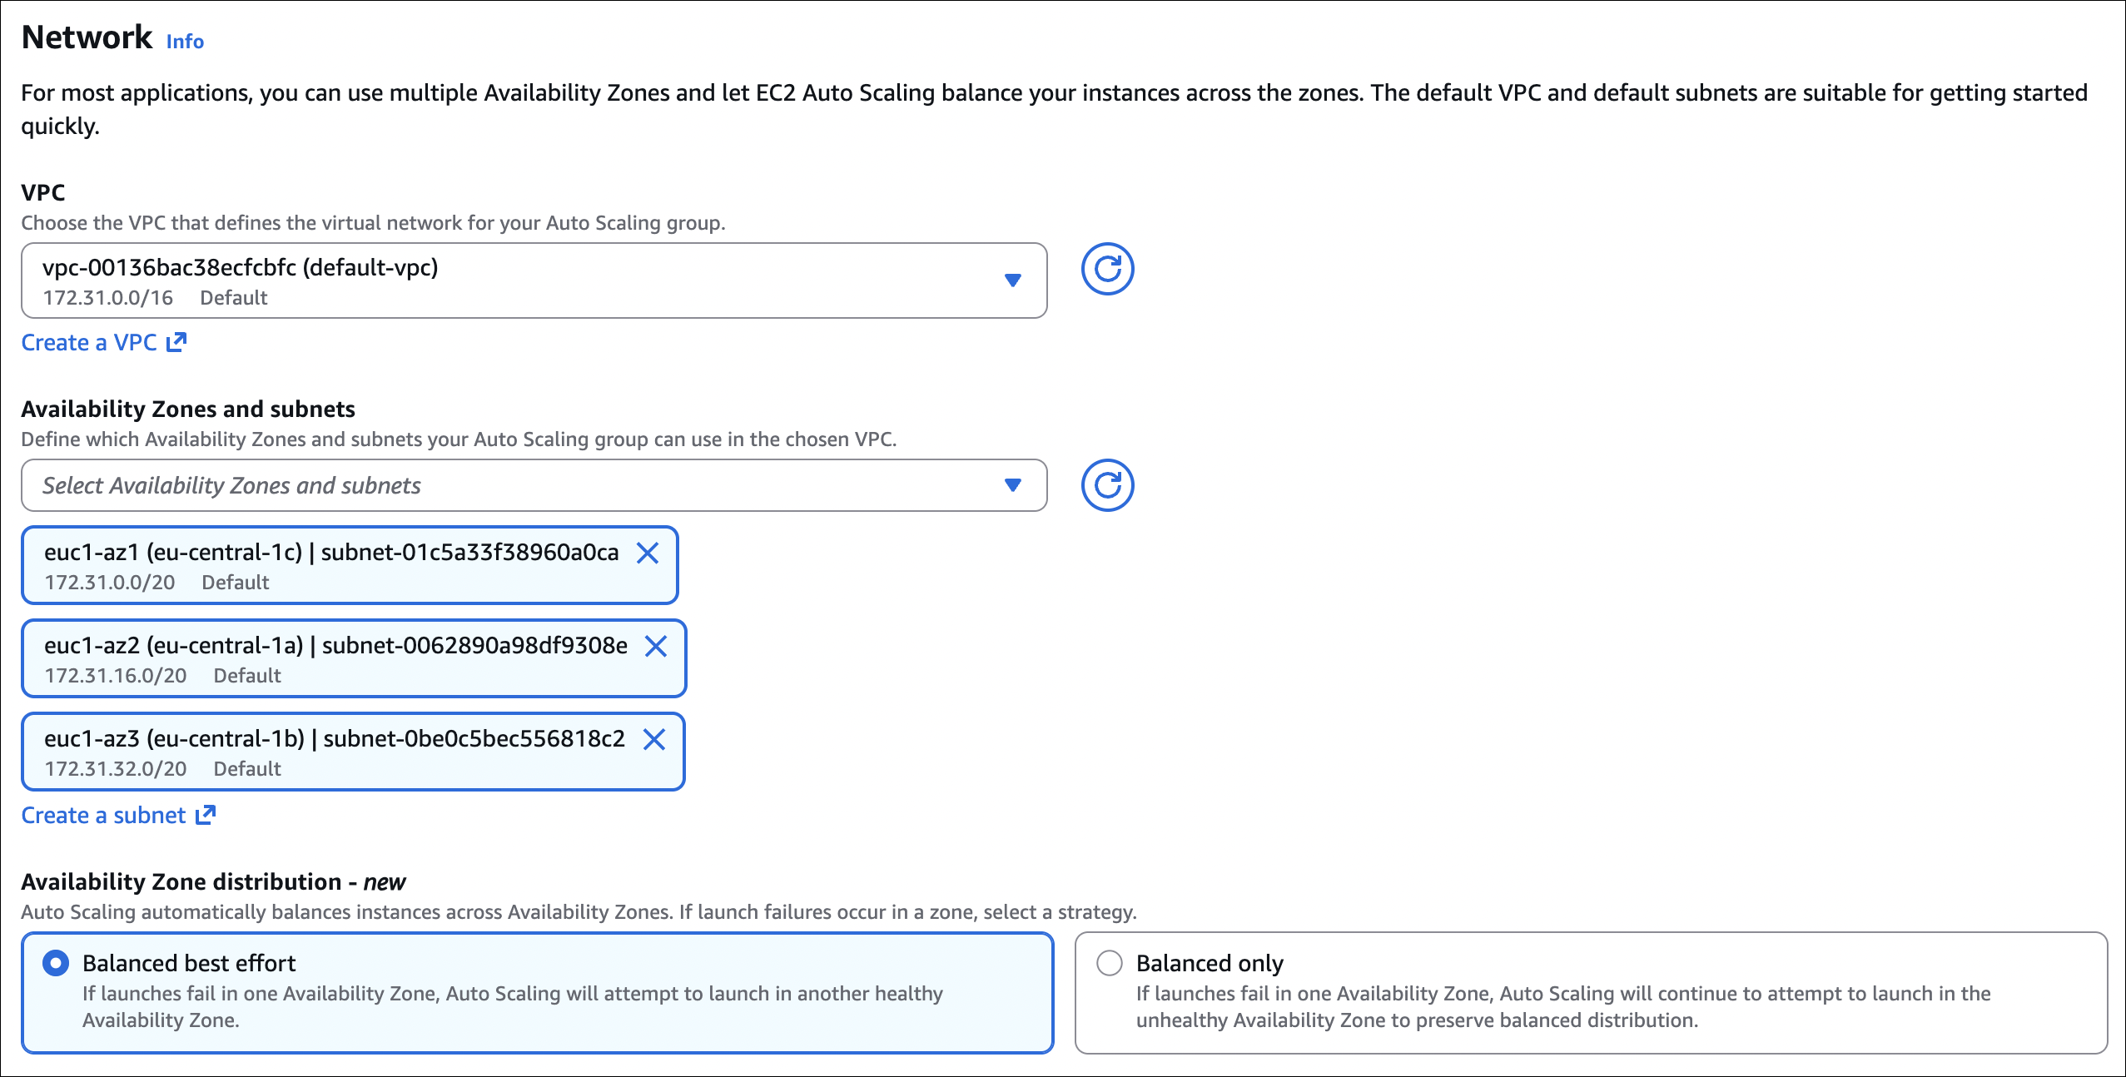Remove the eu-central-1b subnet selection
The height and width of the screenshot is (1077, 2126).
[654, 739]
